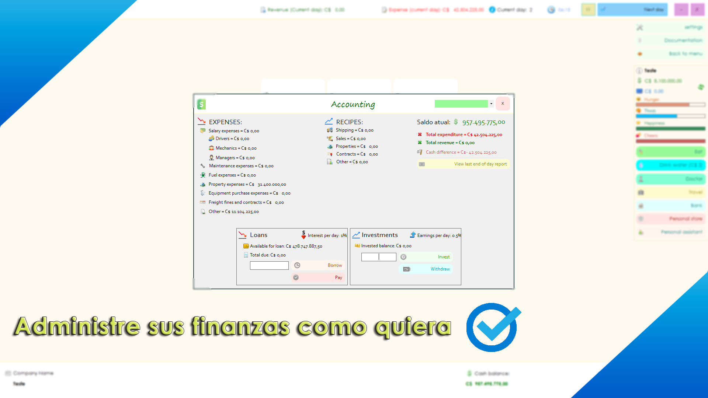Click the loan amount input field

point(269,265)
